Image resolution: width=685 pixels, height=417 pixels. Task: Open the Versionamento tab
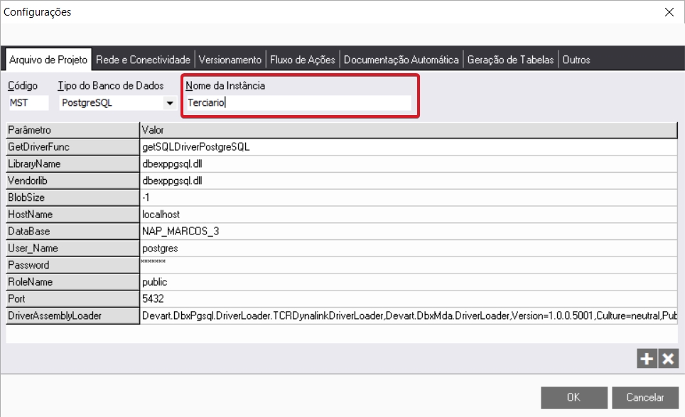pos(230,60)
